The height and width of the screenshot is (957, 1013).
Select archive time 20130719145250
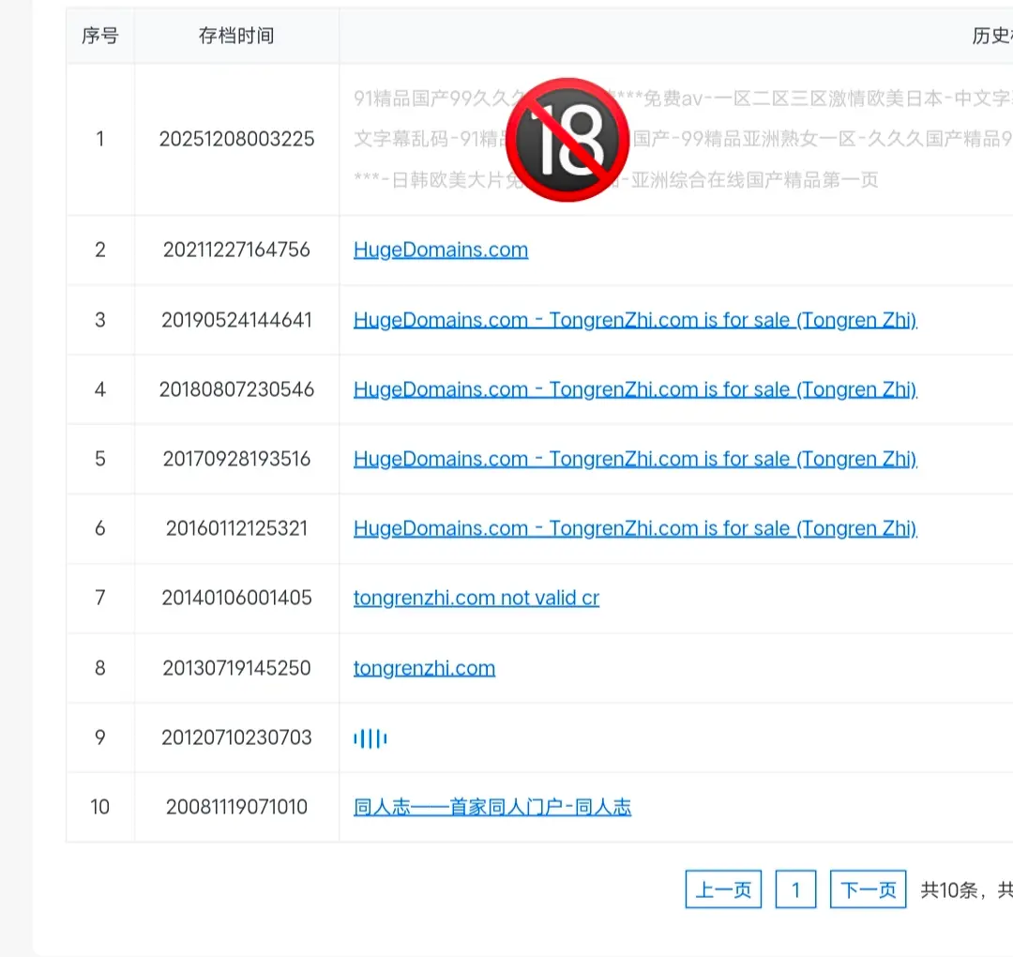236,668
